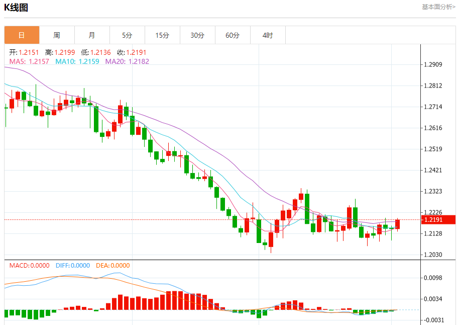Click the MA10: 1.2159 indicator text
Viewport: 458px width, 325px height.
click(x=77, y=61)
